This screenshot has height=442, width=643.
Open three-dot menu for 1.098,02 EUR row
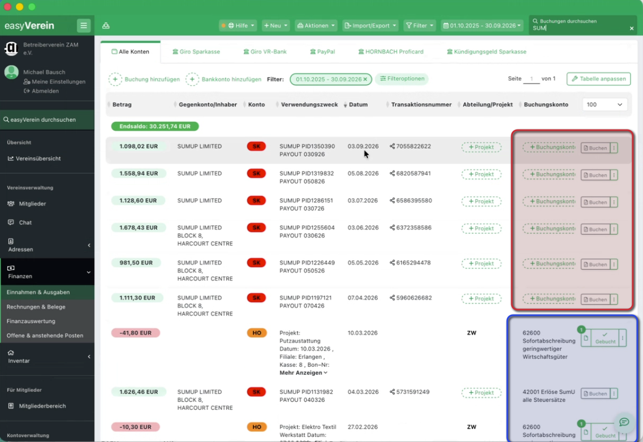click(x=614, y=148)
